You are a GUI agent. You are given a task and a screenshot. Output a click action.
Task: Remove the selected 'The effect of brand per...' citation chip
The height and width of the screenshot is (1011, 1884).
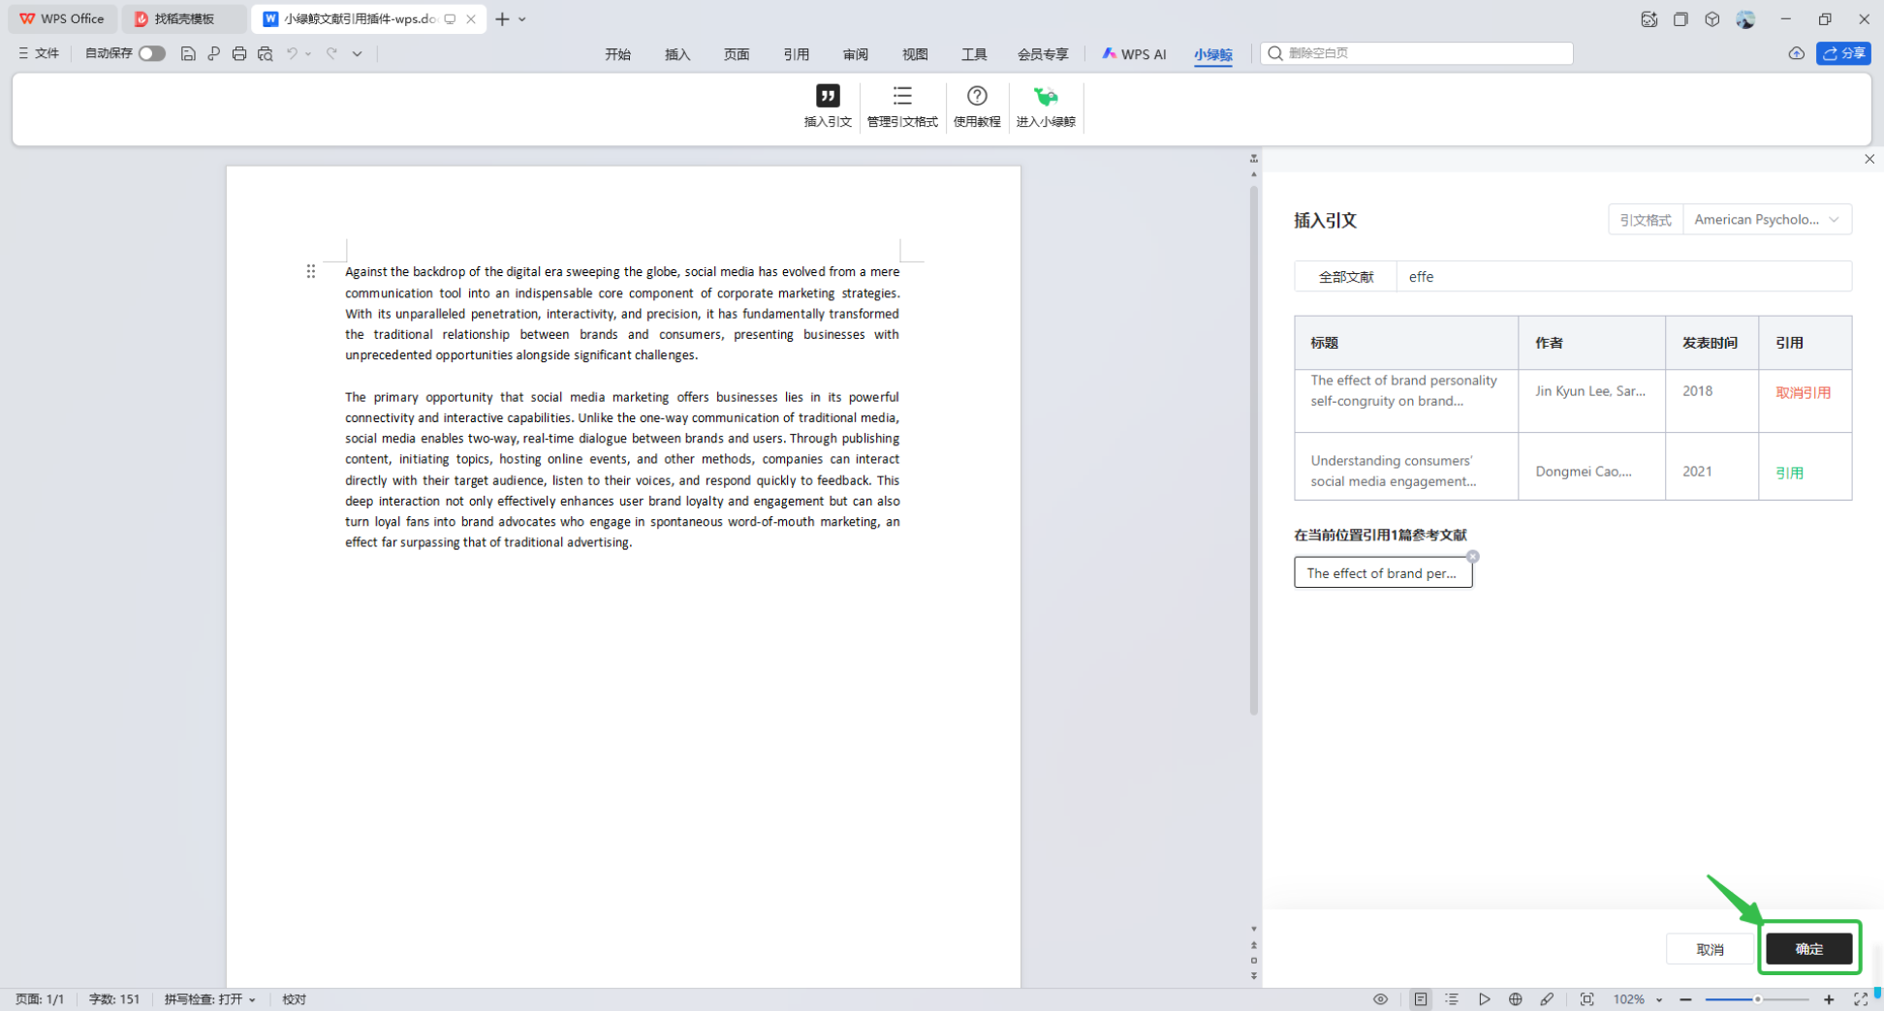[1472, 557]
